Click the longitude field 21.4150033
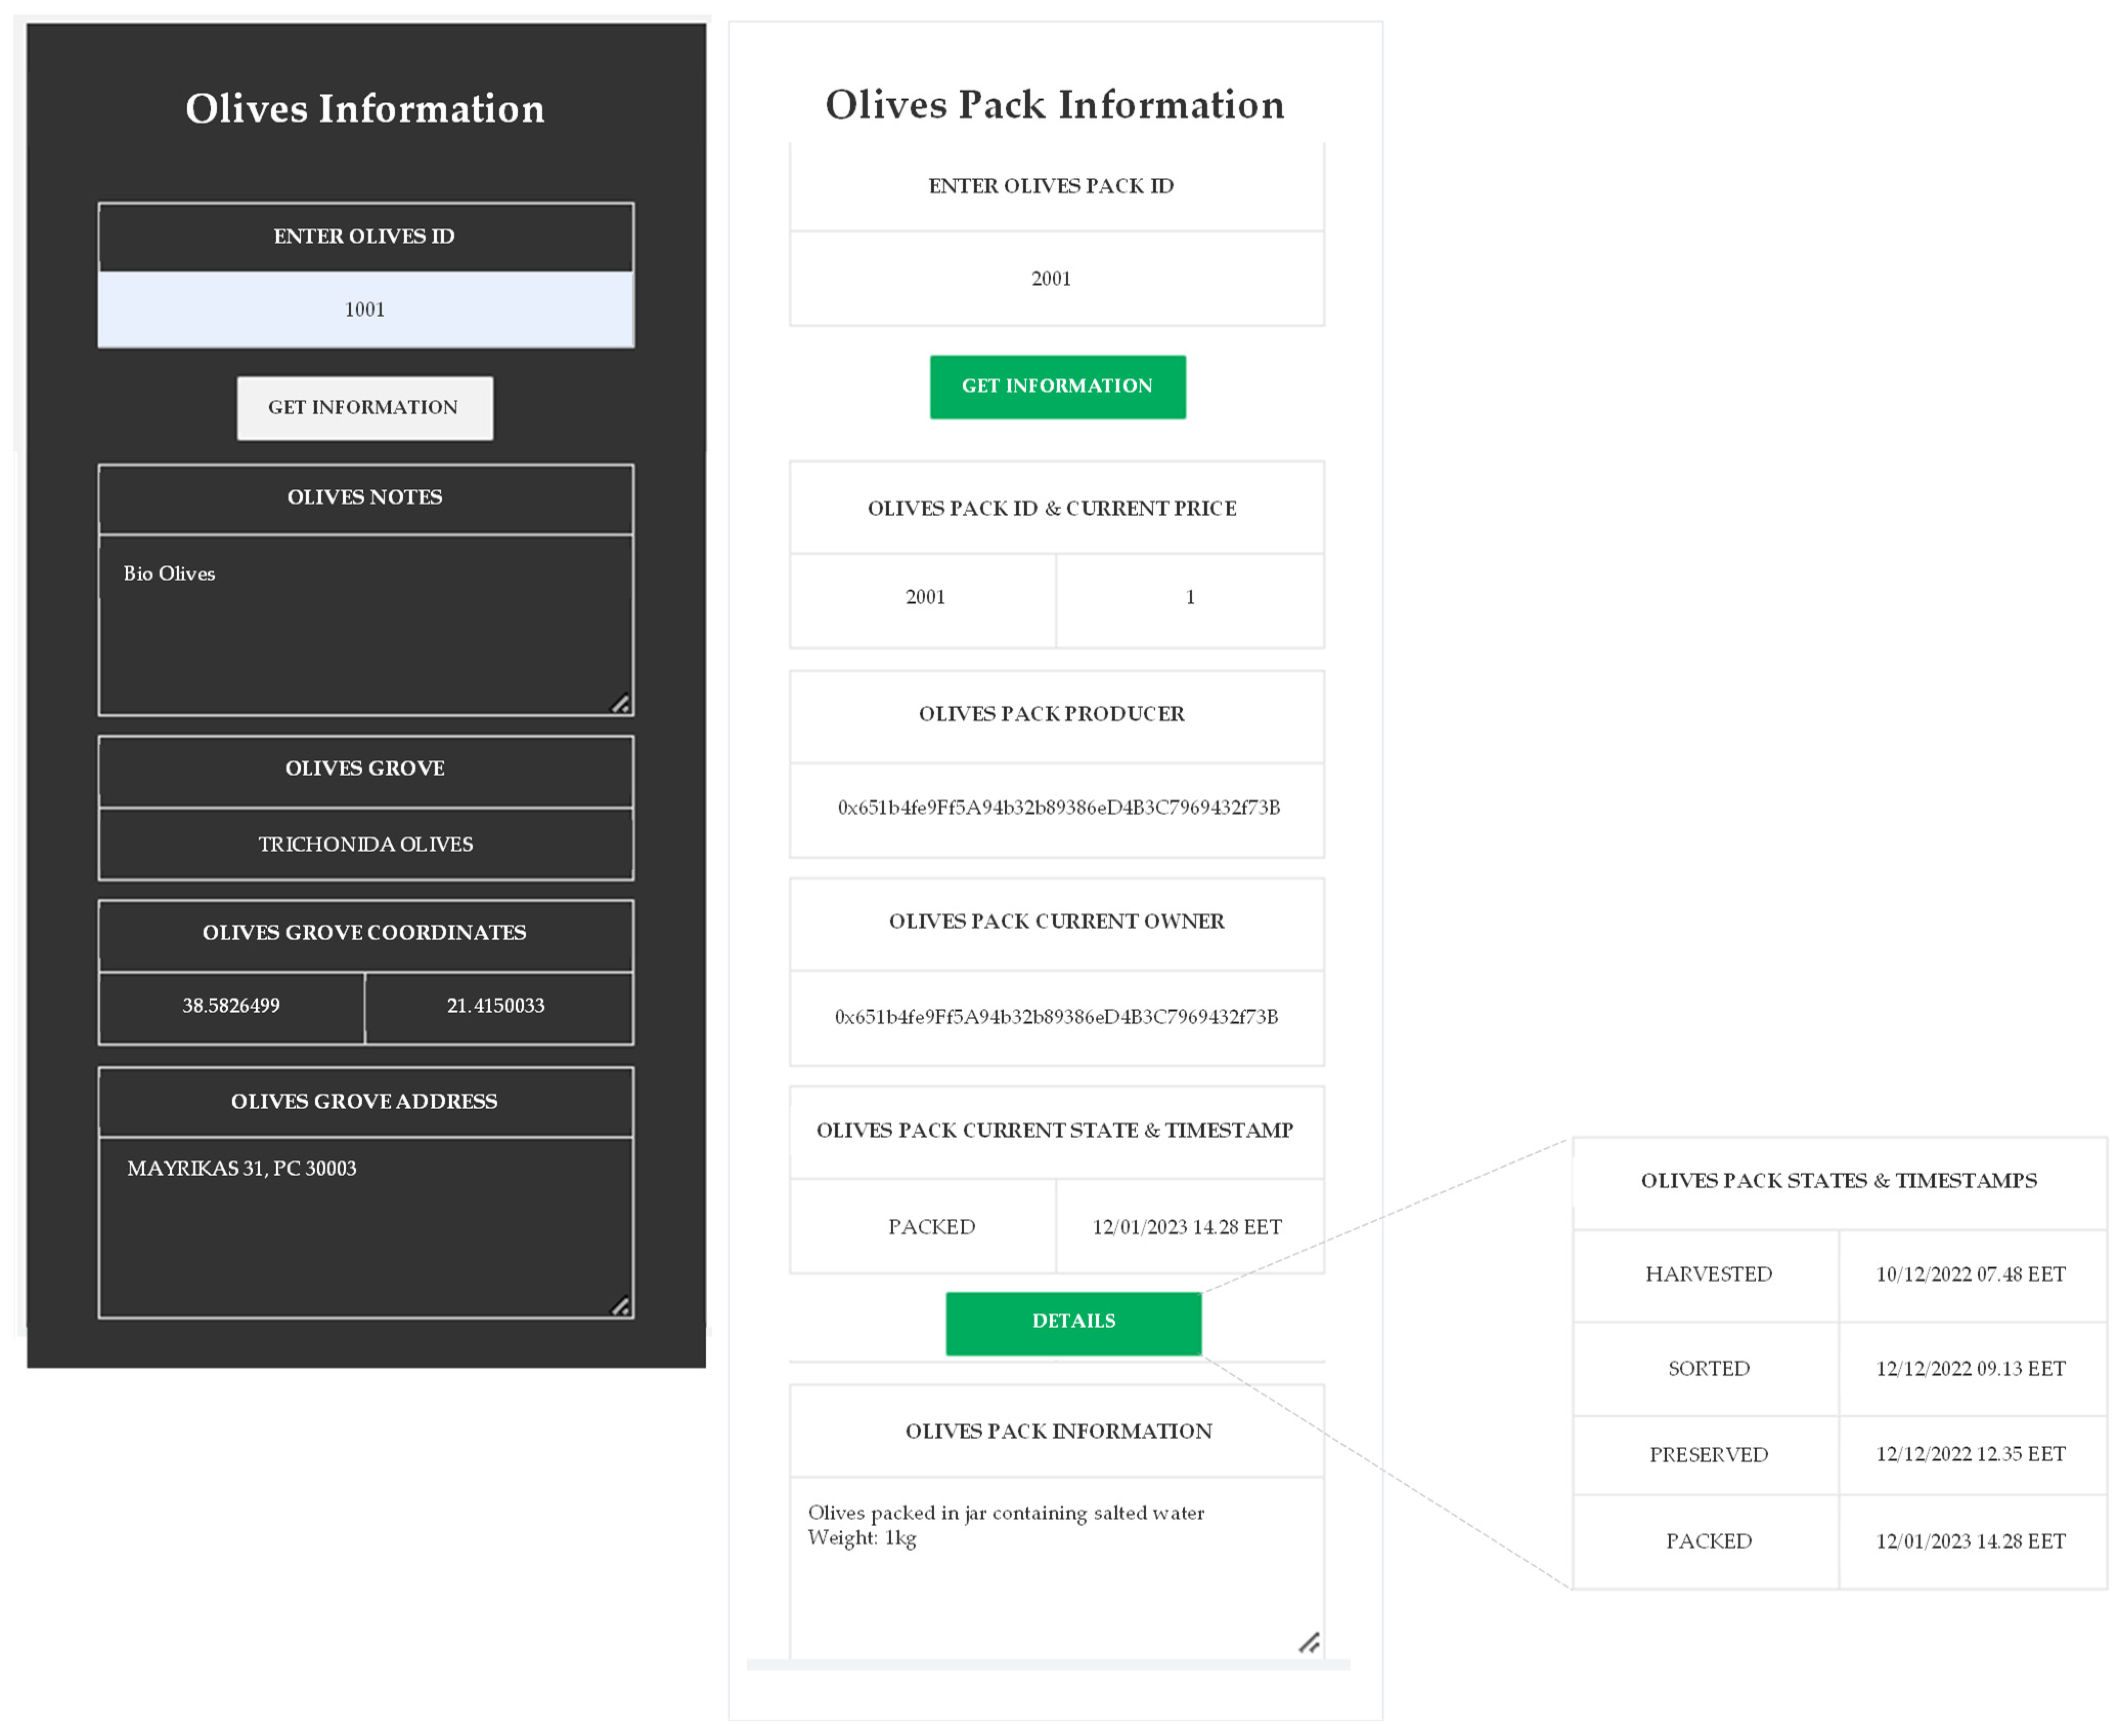 (497, 1006)
